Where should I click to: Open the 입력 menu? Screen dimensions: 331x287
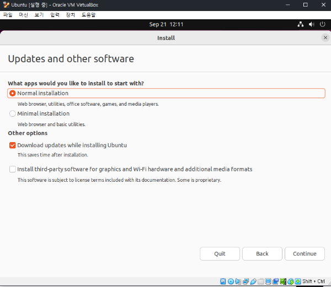[55, 15]
